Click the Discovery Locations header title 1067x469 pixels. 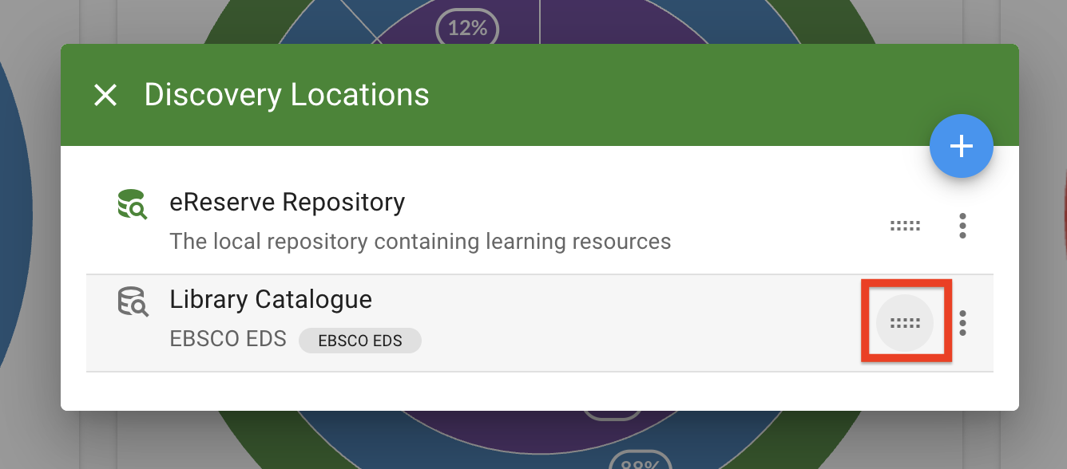click(x=287, y=96)
